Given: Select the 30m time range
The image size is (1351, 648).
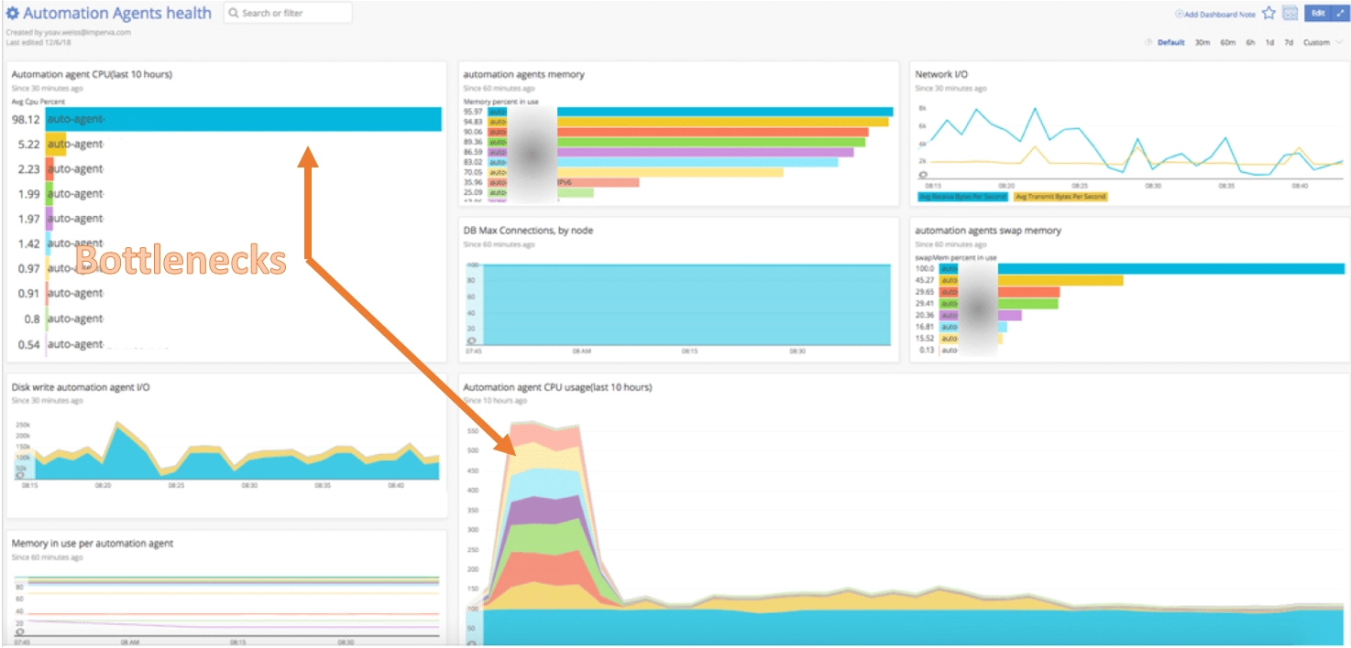Looking at the screenshot, I should 1203,42.
